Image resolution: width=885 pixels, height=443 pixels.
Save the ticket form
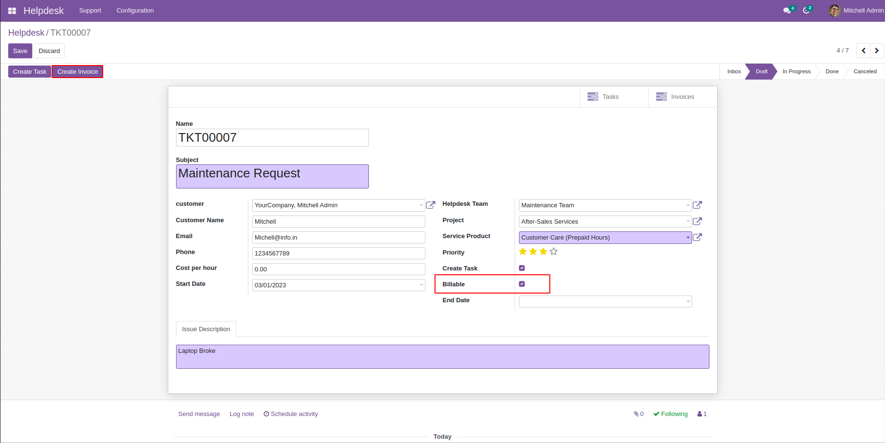[20, 51]
